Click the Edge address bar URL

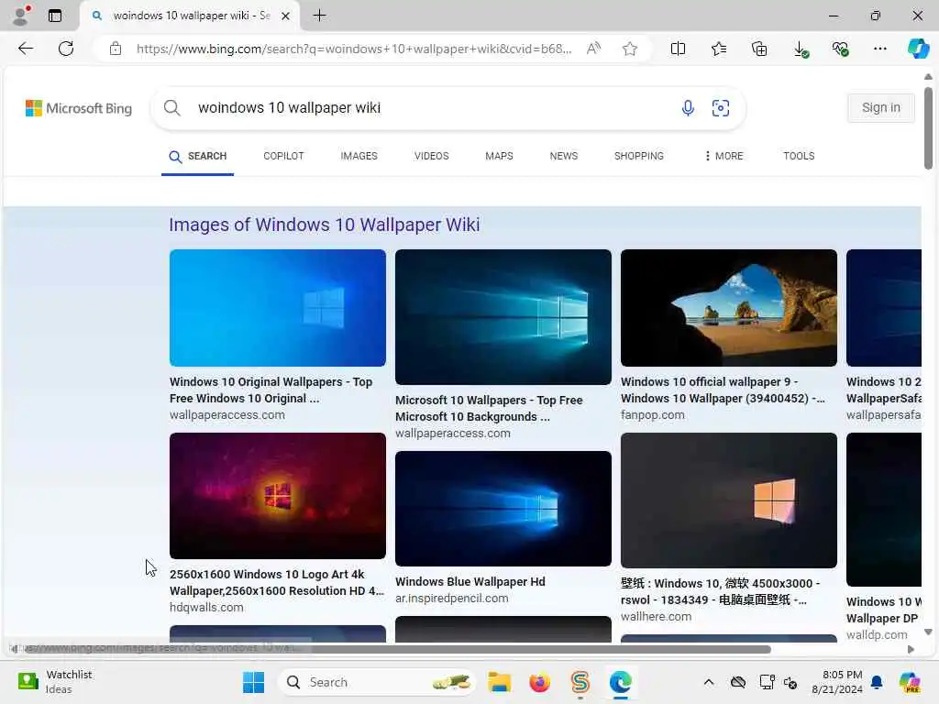coord(353,49)
